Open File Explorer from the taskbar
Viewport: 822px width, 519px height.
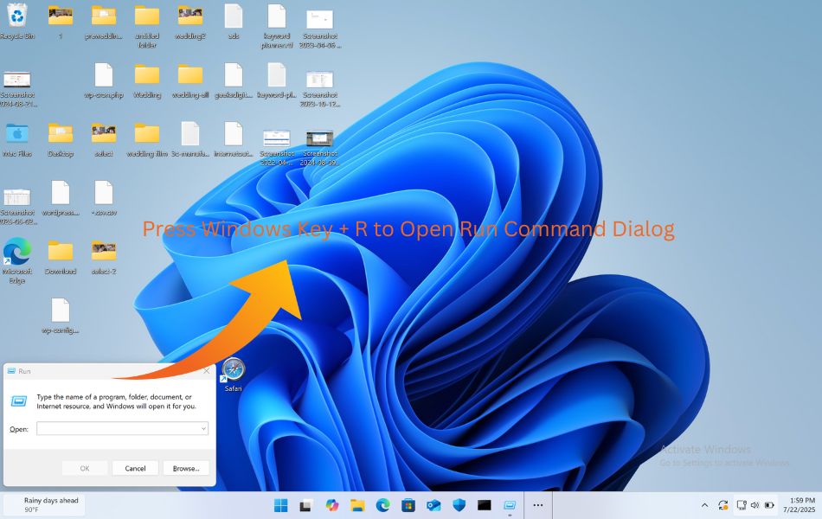[x=356, y=504]
